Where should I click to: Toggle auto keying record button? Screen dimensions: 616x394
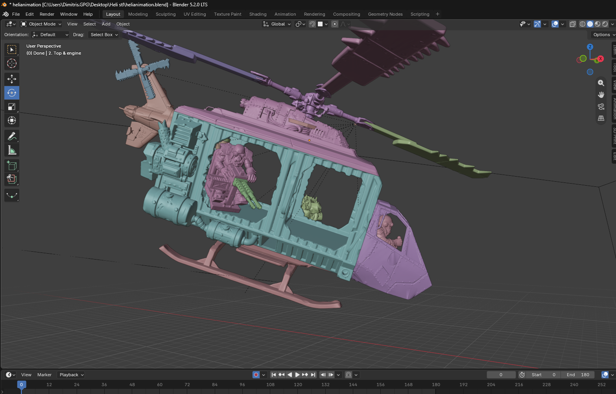pyautogui.click(x=256, y=375)
